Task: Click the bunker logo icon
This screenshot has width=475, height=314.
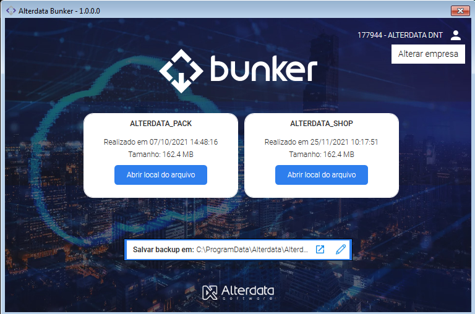Action: point(181,71)
